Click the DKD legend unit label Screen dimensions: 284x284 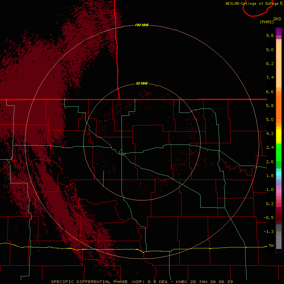[277, 19]
